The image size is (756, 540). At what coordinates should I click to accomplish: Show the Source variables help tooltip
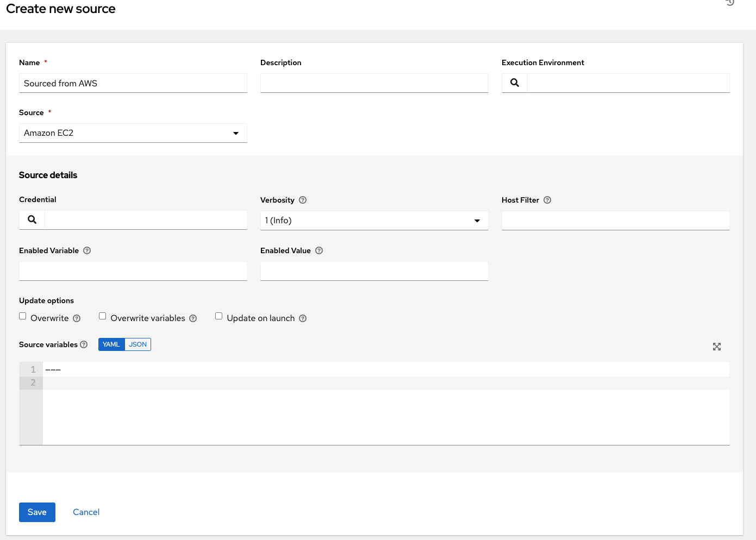pyautogui.click(x=84, y=344)
